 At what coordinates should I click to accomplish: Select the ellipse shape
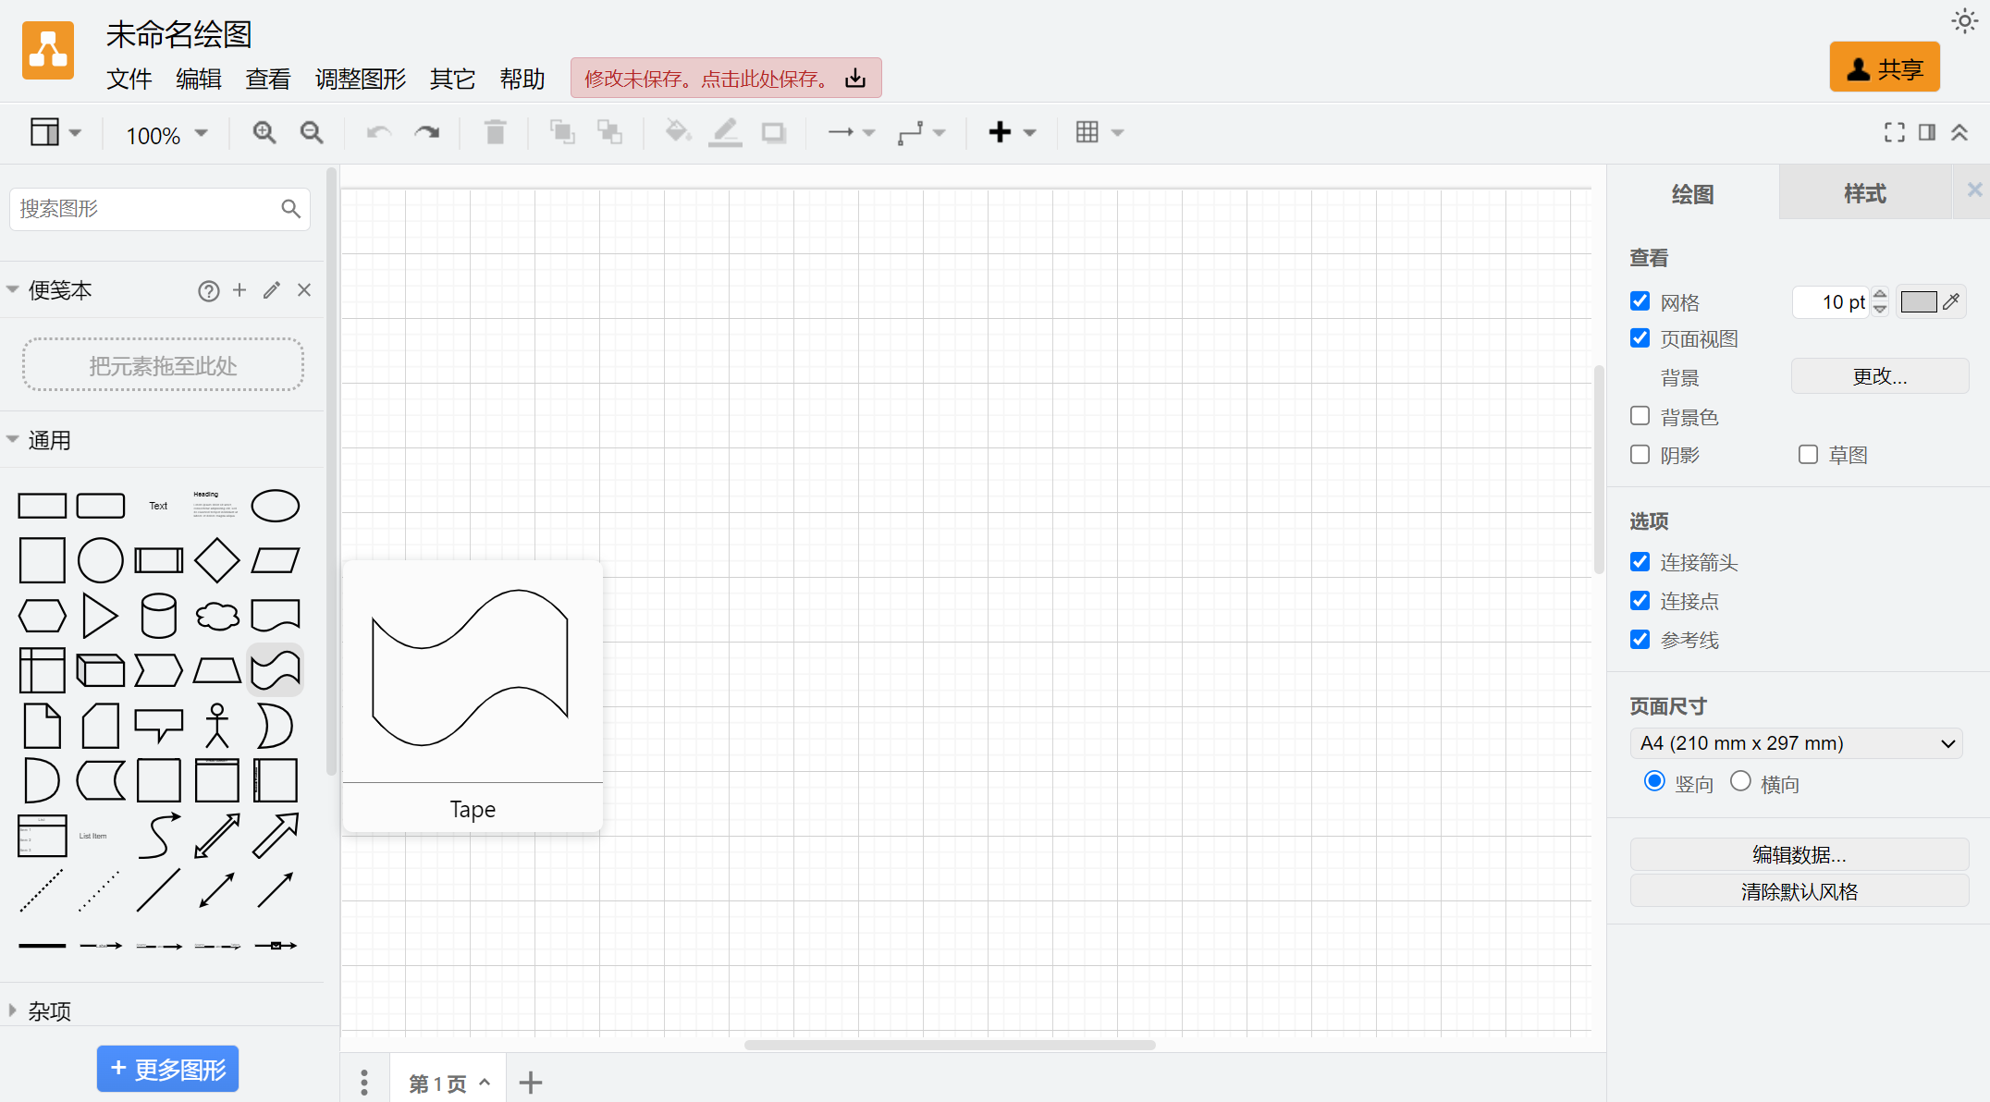coord(276,506)
